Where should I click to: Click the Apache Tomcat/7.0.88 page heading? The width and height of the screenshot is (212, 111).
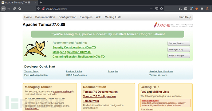pyautogui.click(x=44, y=25)
